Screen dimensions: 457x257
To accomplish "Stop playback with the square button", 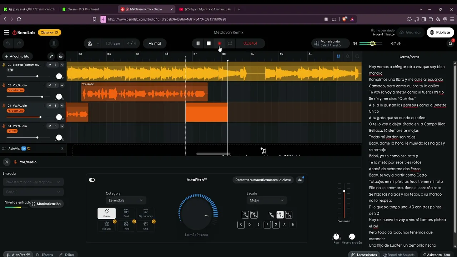I will point(209,44).
